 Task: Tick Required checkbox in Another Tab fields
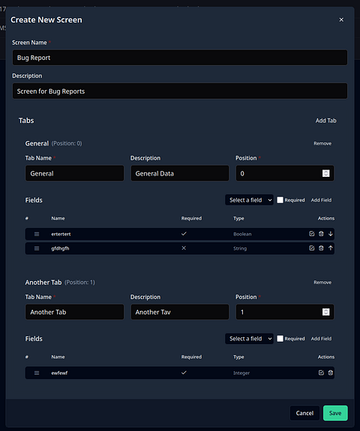click(x=280, y=338)
